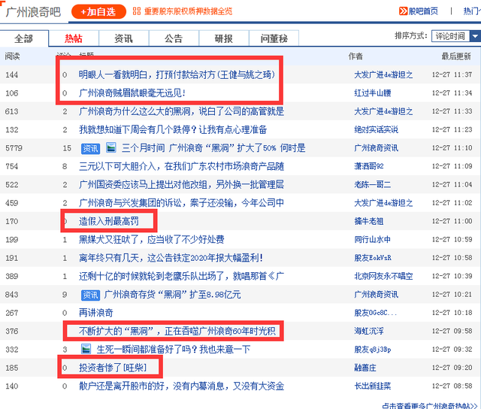Click comment count 15
The image size is (481, 409).
pyautogui.click(x=67, y=148)
